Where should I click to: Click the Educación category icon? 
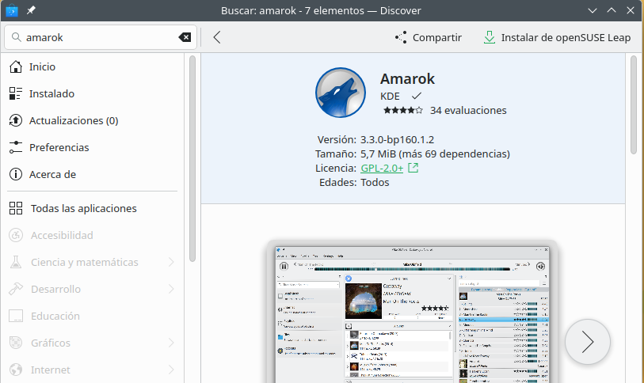(16, 316)
